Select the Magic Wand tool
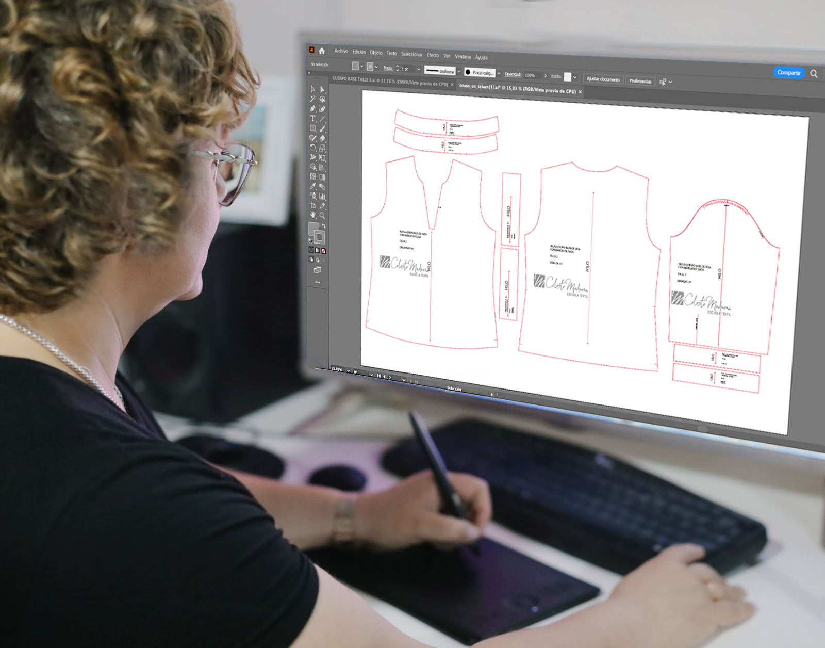The width and height of the screenshot is (825, 648). pos(313,99)
